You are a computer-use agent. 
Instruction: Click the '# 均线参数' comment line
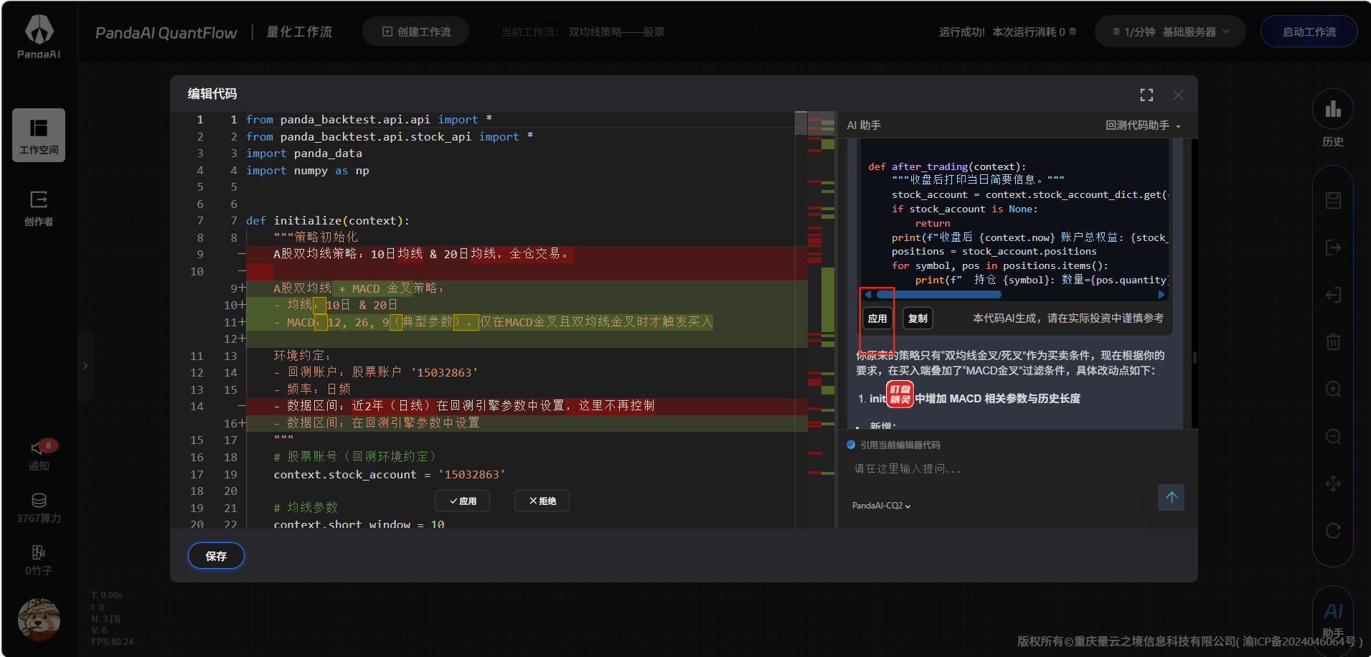click(x=306, y=508)
